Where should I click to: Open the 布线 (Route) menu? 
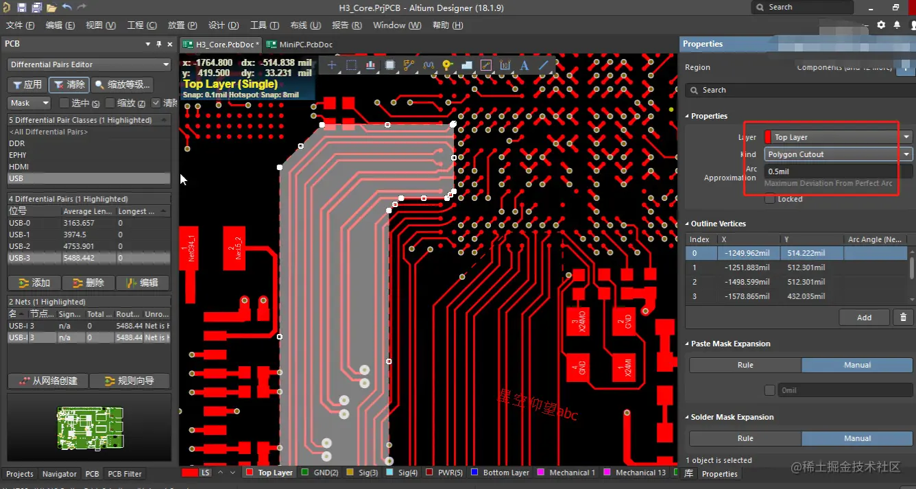tap(305, 25)
